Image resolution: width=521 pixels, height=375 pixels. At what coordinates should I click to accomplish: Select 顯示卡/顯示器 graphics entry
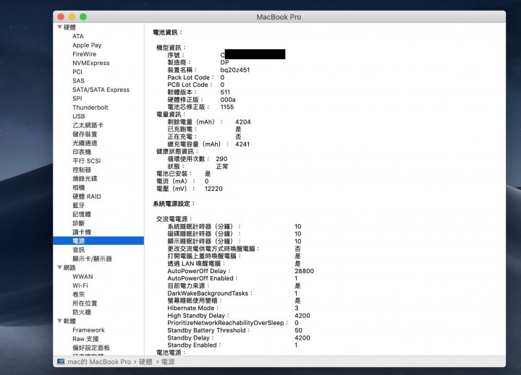tap(92, 259)
